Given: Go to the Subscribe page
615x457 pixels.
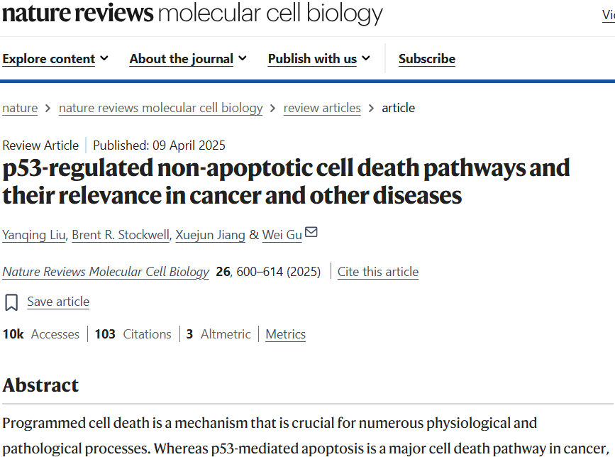Looking at the screenshot, I should pos(427,59).
